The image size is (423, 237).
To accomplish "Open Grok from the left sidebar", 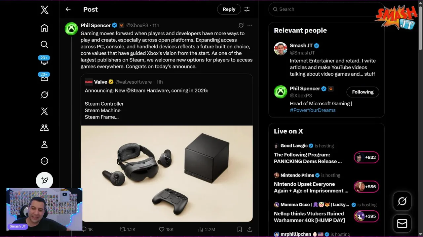I will (x=44, y=95).
